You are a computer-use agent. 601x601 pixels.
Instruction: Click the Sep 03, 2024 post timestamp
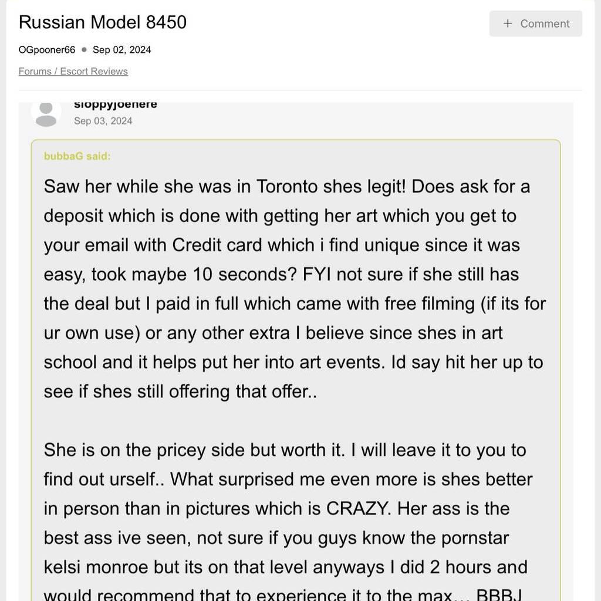(x=103, y=121)
